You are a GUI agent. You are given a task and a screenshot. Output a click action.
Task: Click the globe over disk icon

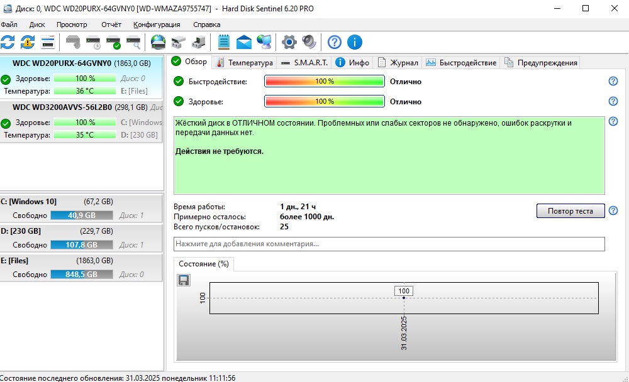[158, 42]
